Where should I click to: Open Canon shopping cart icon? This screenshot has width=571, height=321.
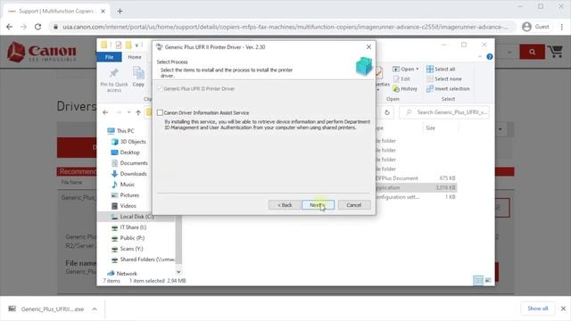(556, 52)
